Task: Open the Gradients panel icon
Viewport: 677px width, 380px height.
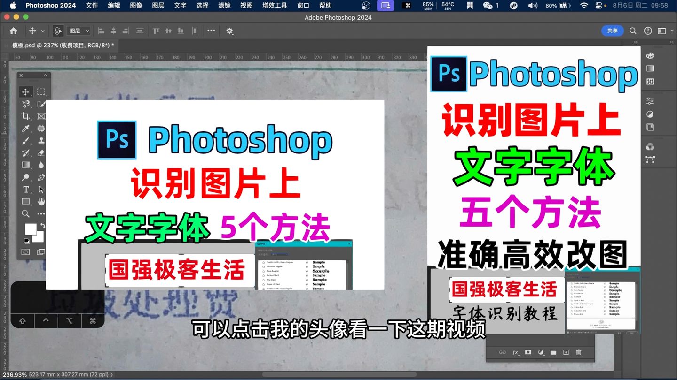Action: point(650,68)
